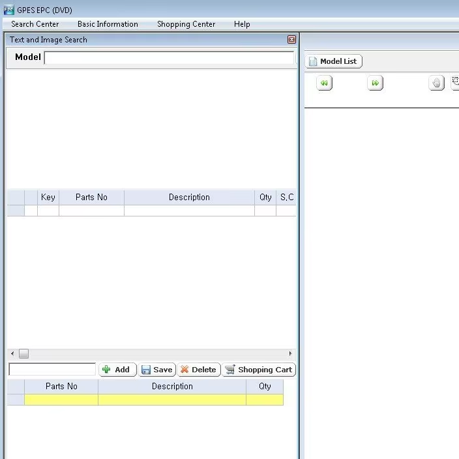Click the S.C column header
The width and height of the screenshot is (459, 459).
(x=286, y=198)
